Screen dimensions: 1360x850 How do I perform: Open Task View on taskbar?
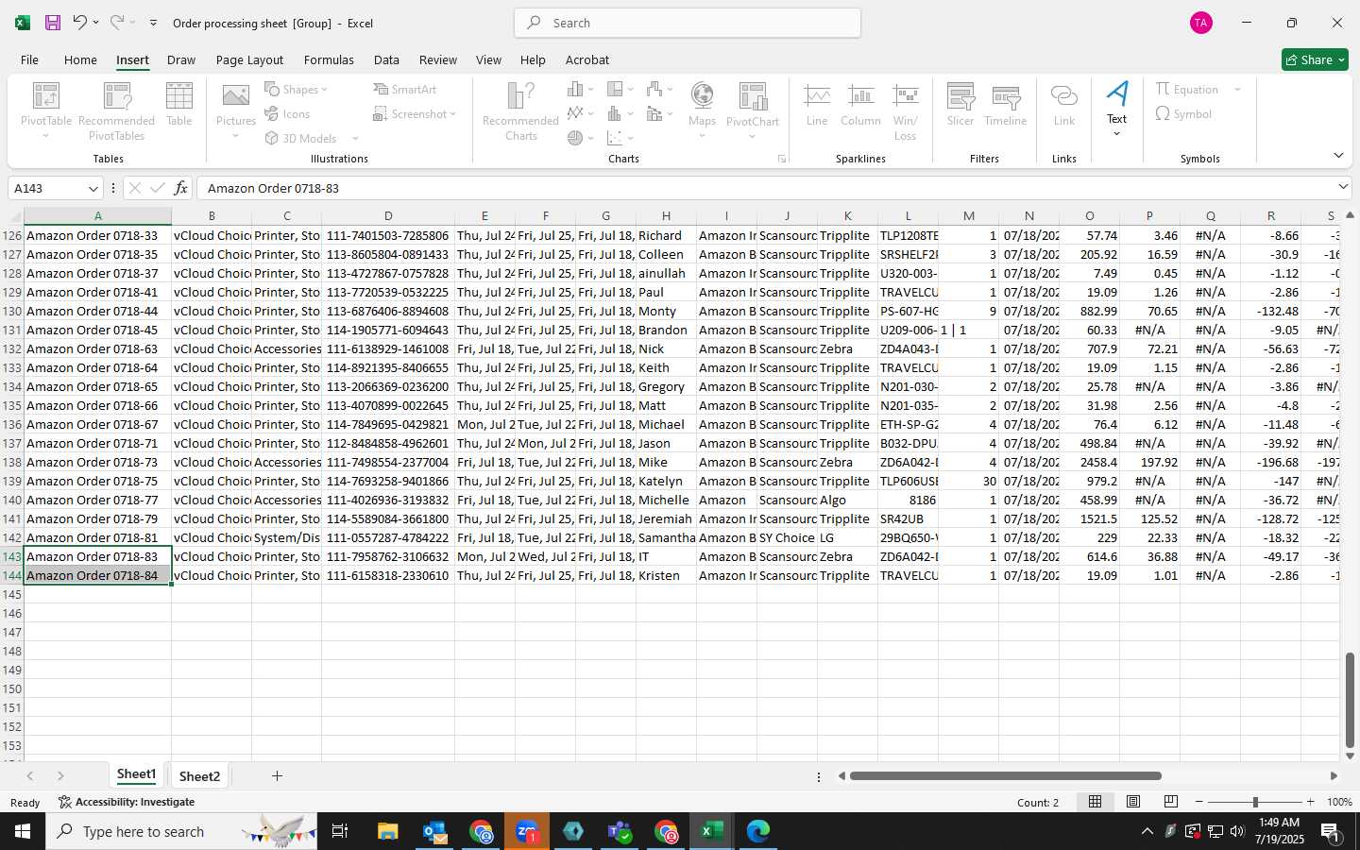click(x=339, y=831)
